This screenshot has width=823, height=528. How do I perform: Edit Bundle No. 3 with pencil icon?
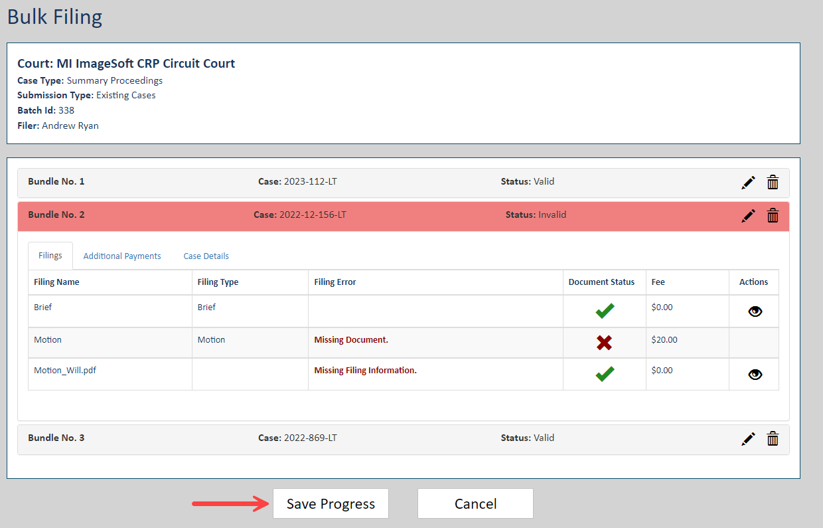(749, 439)
